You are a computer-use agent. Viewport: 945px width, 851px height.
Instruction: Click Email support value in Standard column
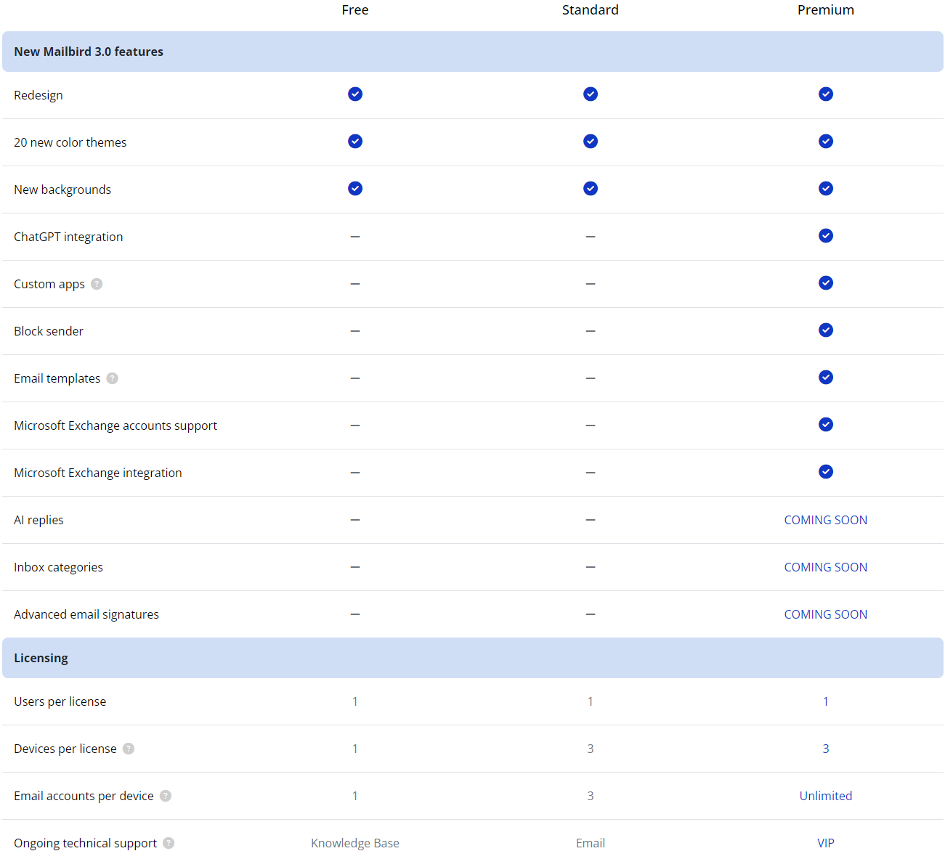[x=591, y=843]
